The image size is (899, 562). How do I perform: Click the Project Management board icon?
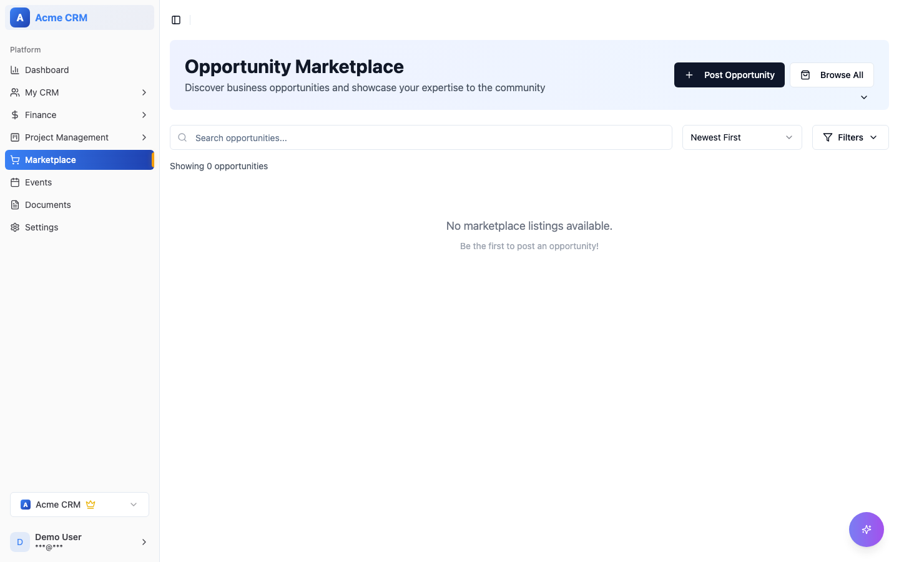pyautogui.click(x=15, y=137)
